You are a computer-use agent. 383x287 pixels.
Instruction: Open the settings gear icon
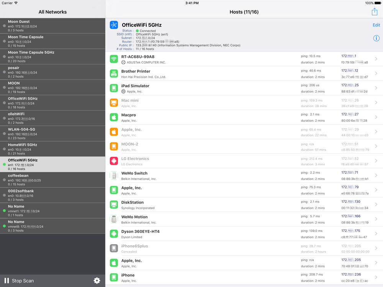click(x=97, y=280)
